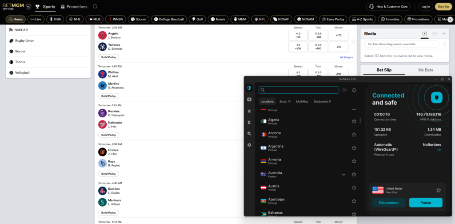Open the Surfshark Alert sidebar icon
This screenshot has height=224, width=455.
click(249, 111)
